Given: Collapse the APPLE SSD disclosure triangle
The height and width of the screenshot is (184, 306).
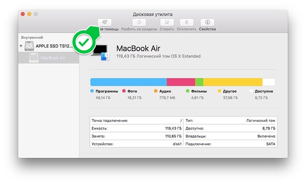Looking at the screenshot, I should (x=21, y=46).
